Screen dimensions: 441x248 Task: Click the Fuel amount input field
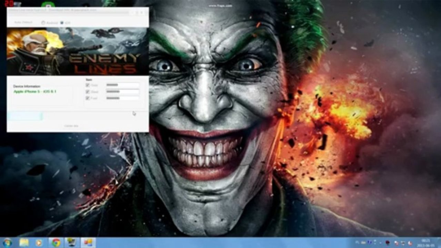click(x=122, y=98)
